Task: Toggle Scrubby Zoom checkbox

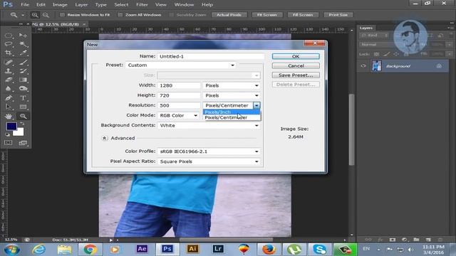Action: tap(171, 15)
